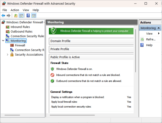The image size is (162, 123).
Task: Open the Action menu in menu bar
Action: (15, 10)
